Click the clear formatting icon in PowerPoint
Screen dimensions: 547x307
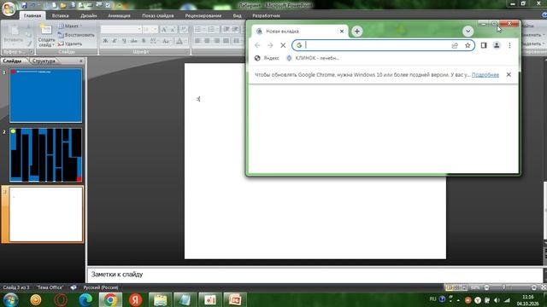185,30
